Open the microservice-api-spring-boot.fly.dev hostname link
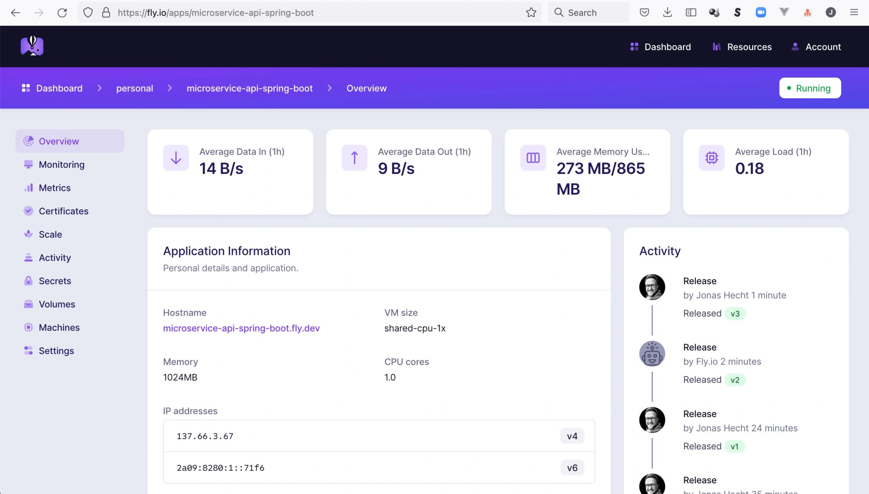This screenshot has width=869, height=494. [x=241, y=328]
